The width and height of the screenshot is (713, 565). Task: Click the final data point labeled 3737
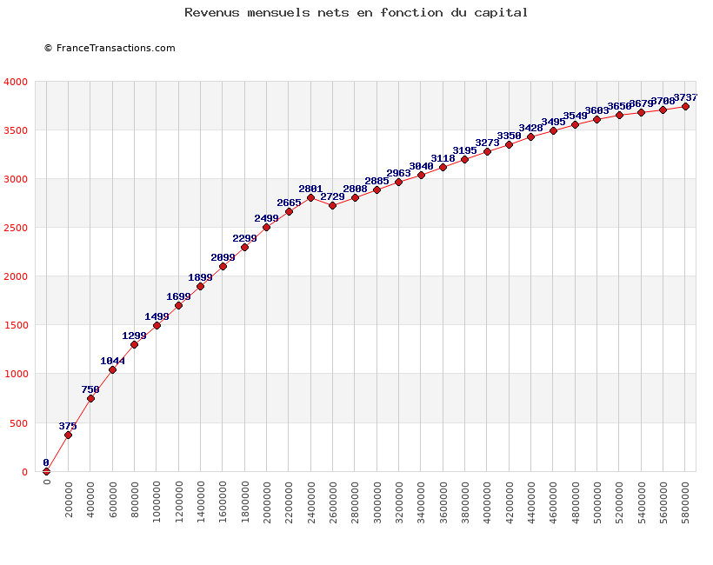(686, 107)
